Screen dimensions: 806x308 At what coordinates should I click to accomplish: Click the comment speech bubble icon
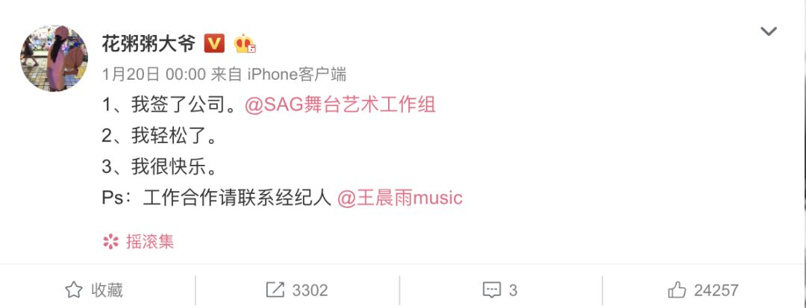[492, 291]
